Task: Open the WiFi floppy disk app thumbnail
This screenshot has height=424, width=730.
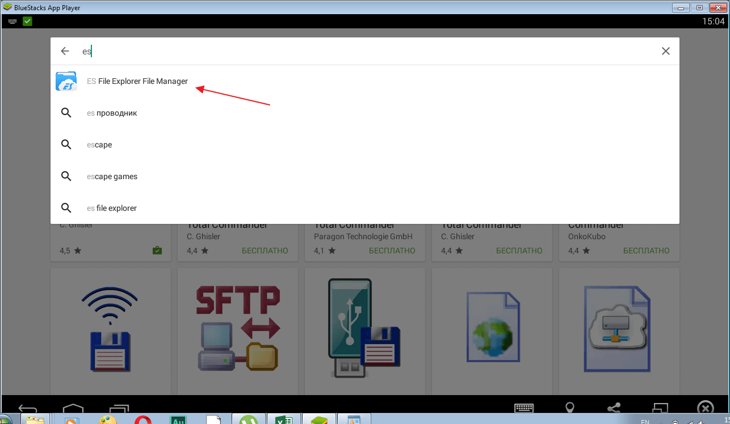Action: coord(110,329)
